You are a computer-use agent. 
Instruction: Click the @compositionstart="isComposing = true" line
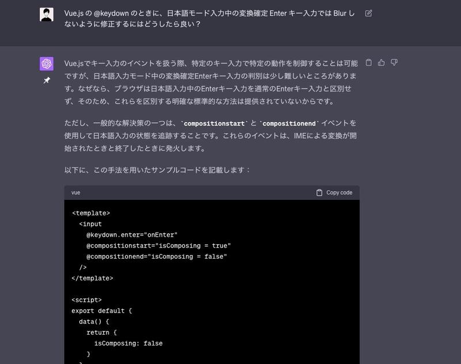(x=158, y=245)
